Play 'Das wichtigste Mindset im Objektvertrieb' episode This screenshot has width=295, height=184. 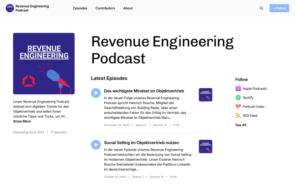(x=96, y=93)
